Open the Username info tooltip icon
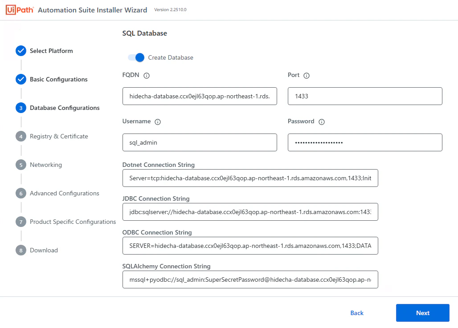This screenshot has width=458, height=328. pos(158,121)
